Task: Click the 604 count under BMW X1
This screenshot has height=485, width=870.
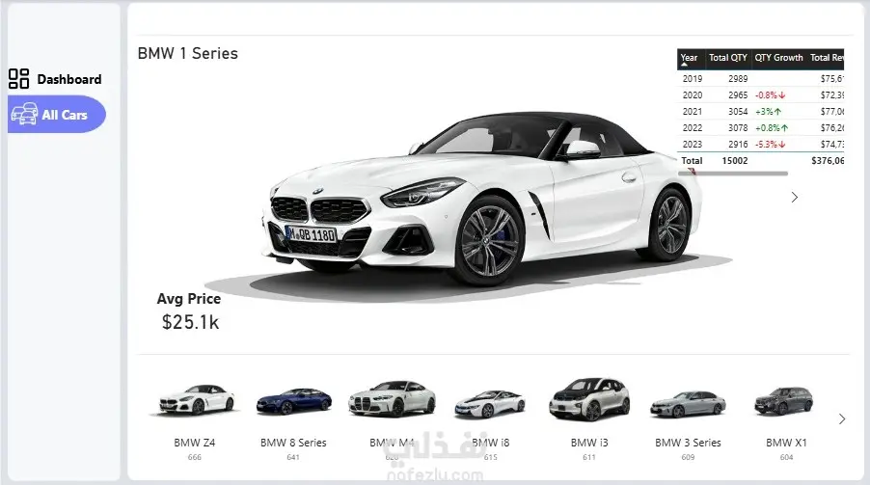Action: tap(786, 457)
